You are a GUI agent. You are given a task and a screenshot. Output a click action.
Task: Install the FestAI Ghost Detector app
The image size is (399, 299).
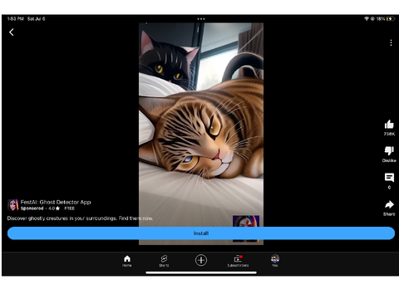(201, 233)
